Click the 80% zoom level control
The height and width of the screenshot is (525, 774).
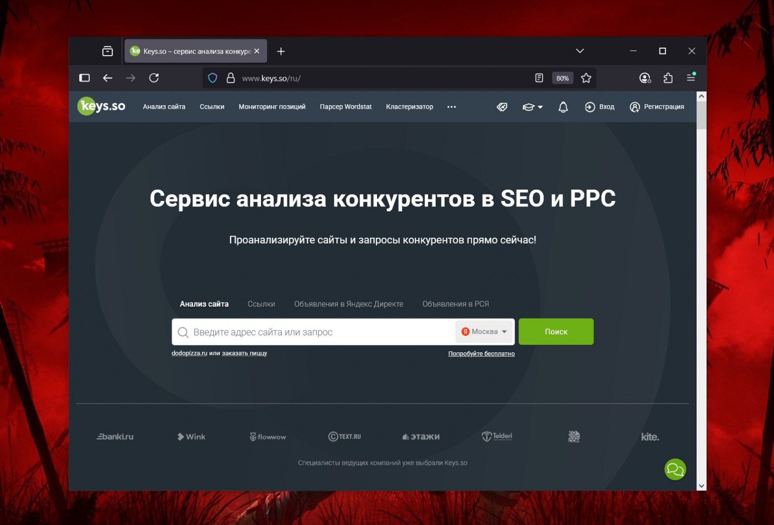tap(562, 78)
